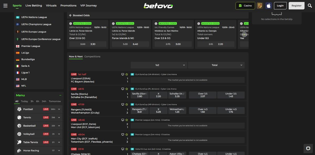Image resolution: width=315 pixels, height=155 pixels.
Task: Click the Tennis ball icon in Menu
Action: click(19, 117)
